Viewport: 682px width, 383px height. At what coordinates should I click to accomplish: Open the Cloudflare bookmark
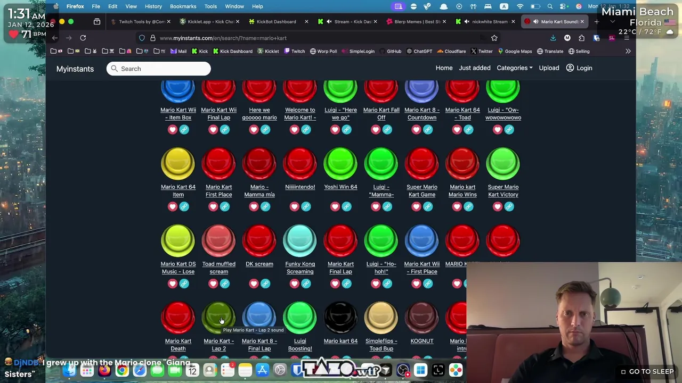coord(451,51)
